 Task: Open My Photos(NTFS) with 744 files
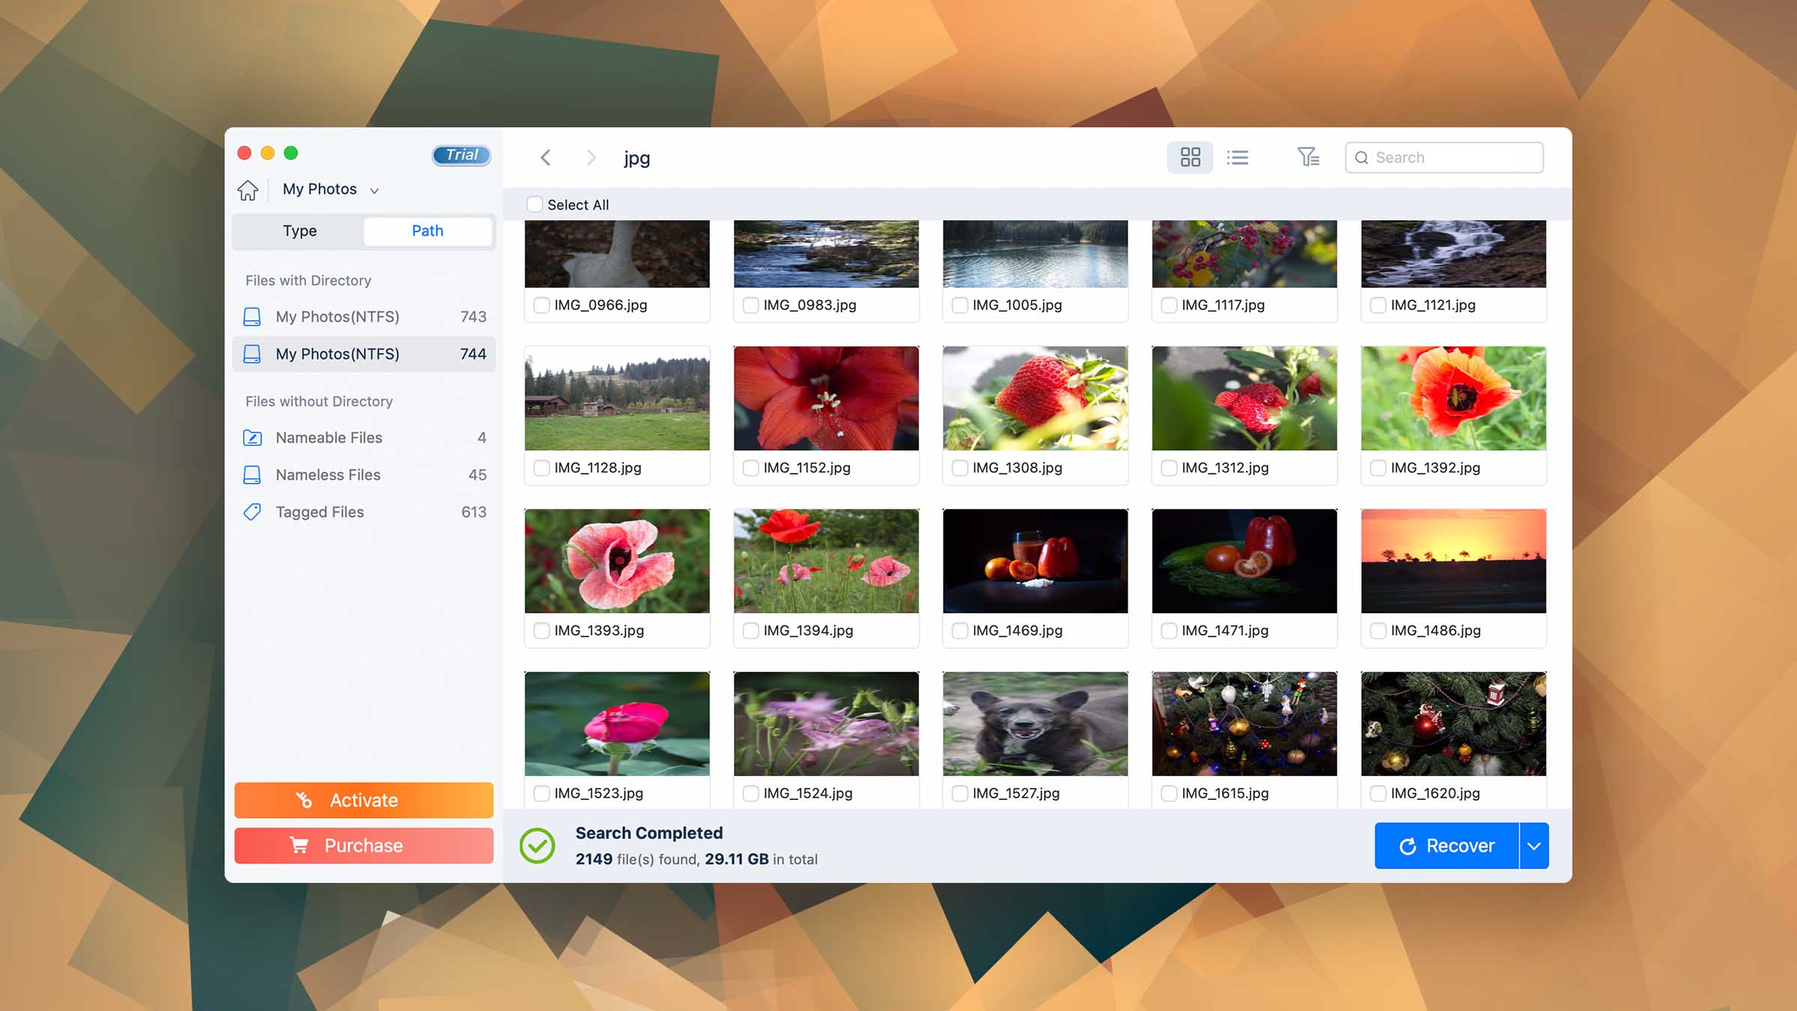point(364,354)
